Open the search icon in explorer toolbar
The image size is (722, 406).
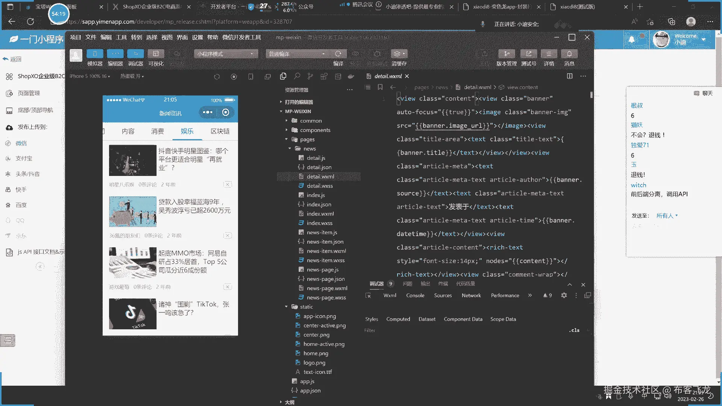297,76
